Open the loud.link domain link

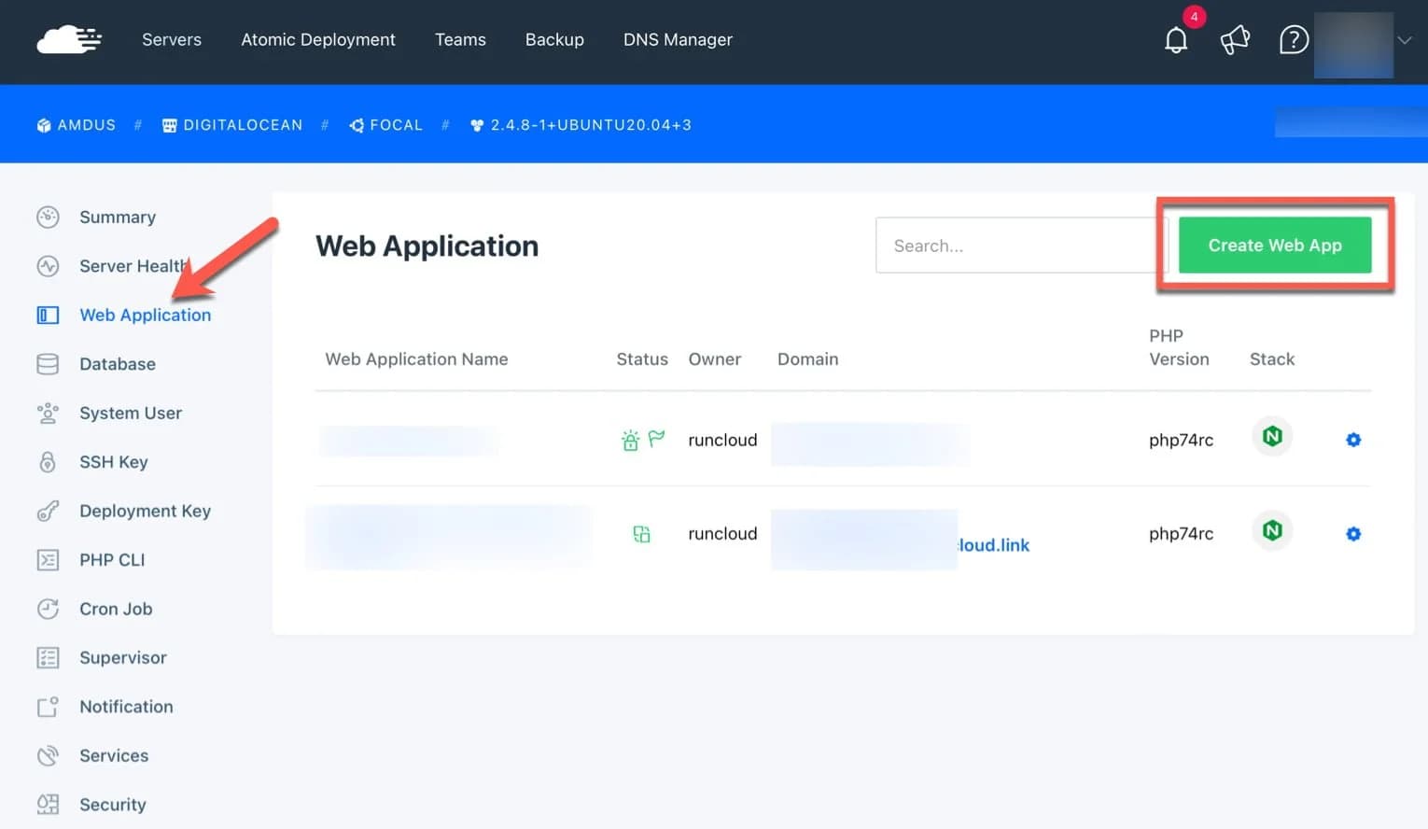[x=992, y=544]
